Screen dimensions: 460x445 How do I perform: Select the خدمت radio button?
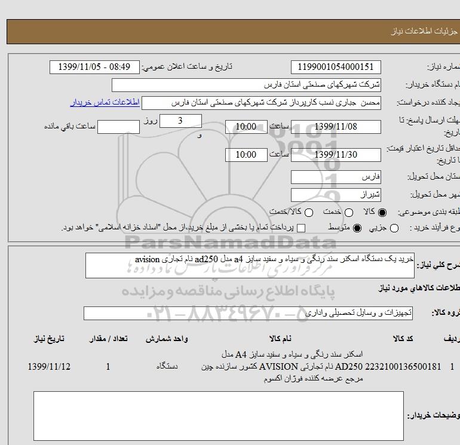(x=348, y=213)
